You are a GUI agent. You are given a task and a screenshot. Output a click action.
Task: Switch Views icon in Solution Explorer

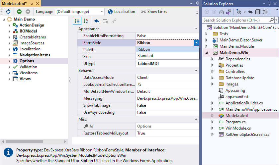229,12
